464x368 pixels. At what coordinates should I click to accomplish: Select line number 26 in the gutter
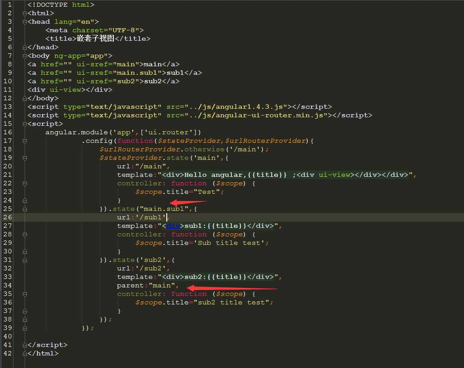[x=8, y=217]
